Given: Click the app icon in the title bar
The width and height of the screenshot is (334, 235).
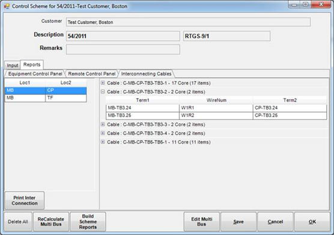Looking at the screenshot, I should (x=7, y=6).
